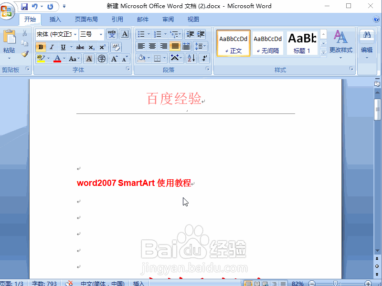
Task: Toggle justify alignment
Action: pos(175,46)
